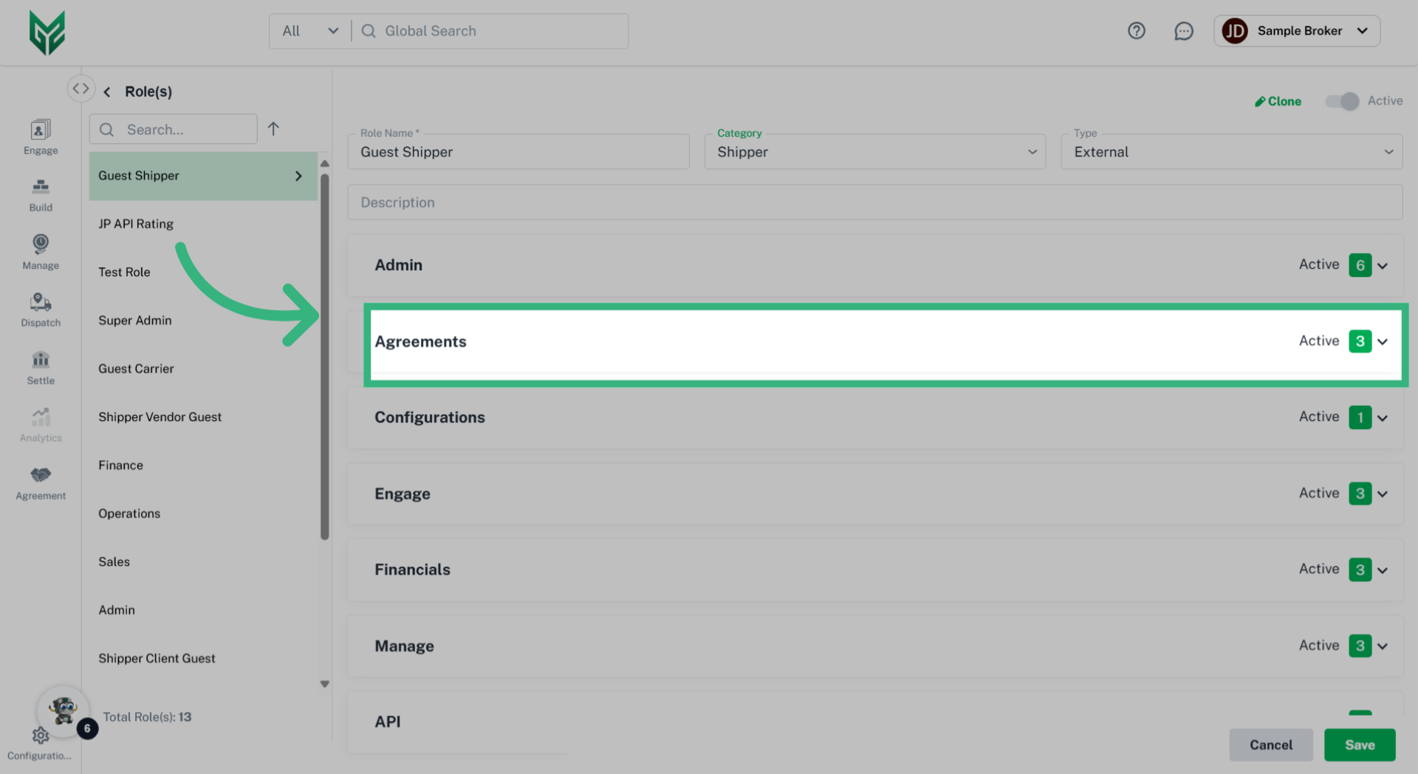Screen dimensions: 1418x774
Task: Disable the Active toggle for Guest Shipper role
Action: click(x=1342, y=101)
